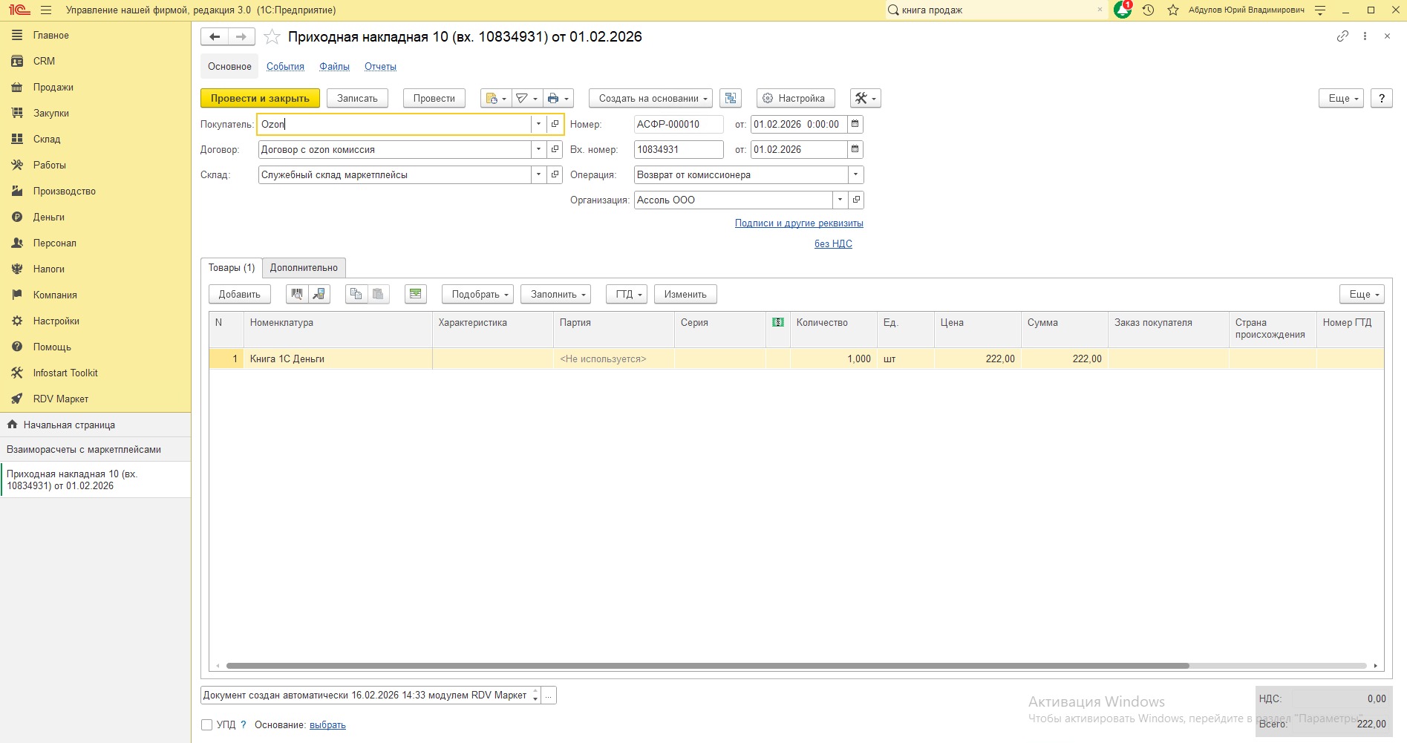
Task: Click the barcode search icon
Action: (x=297, y=295)
